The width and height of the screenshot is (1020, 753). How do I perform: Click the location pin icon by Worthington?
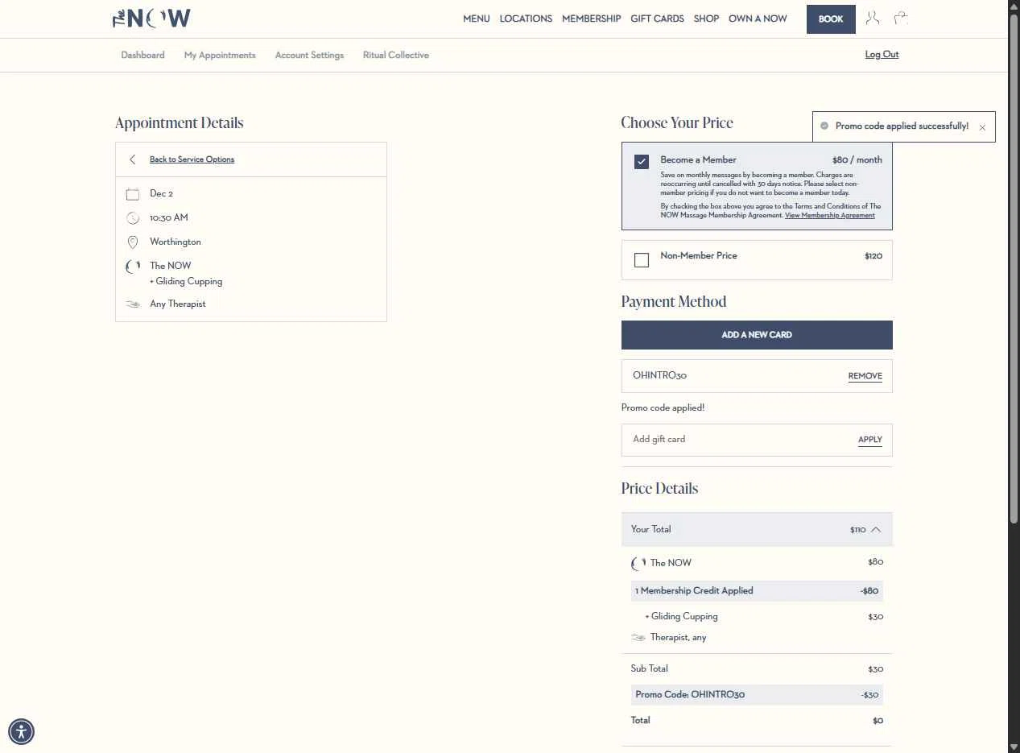133,242
